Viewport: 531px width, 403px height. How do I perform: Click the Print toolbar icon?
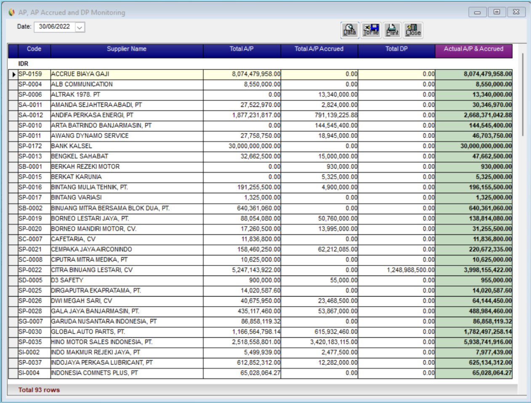pos(392,30)
